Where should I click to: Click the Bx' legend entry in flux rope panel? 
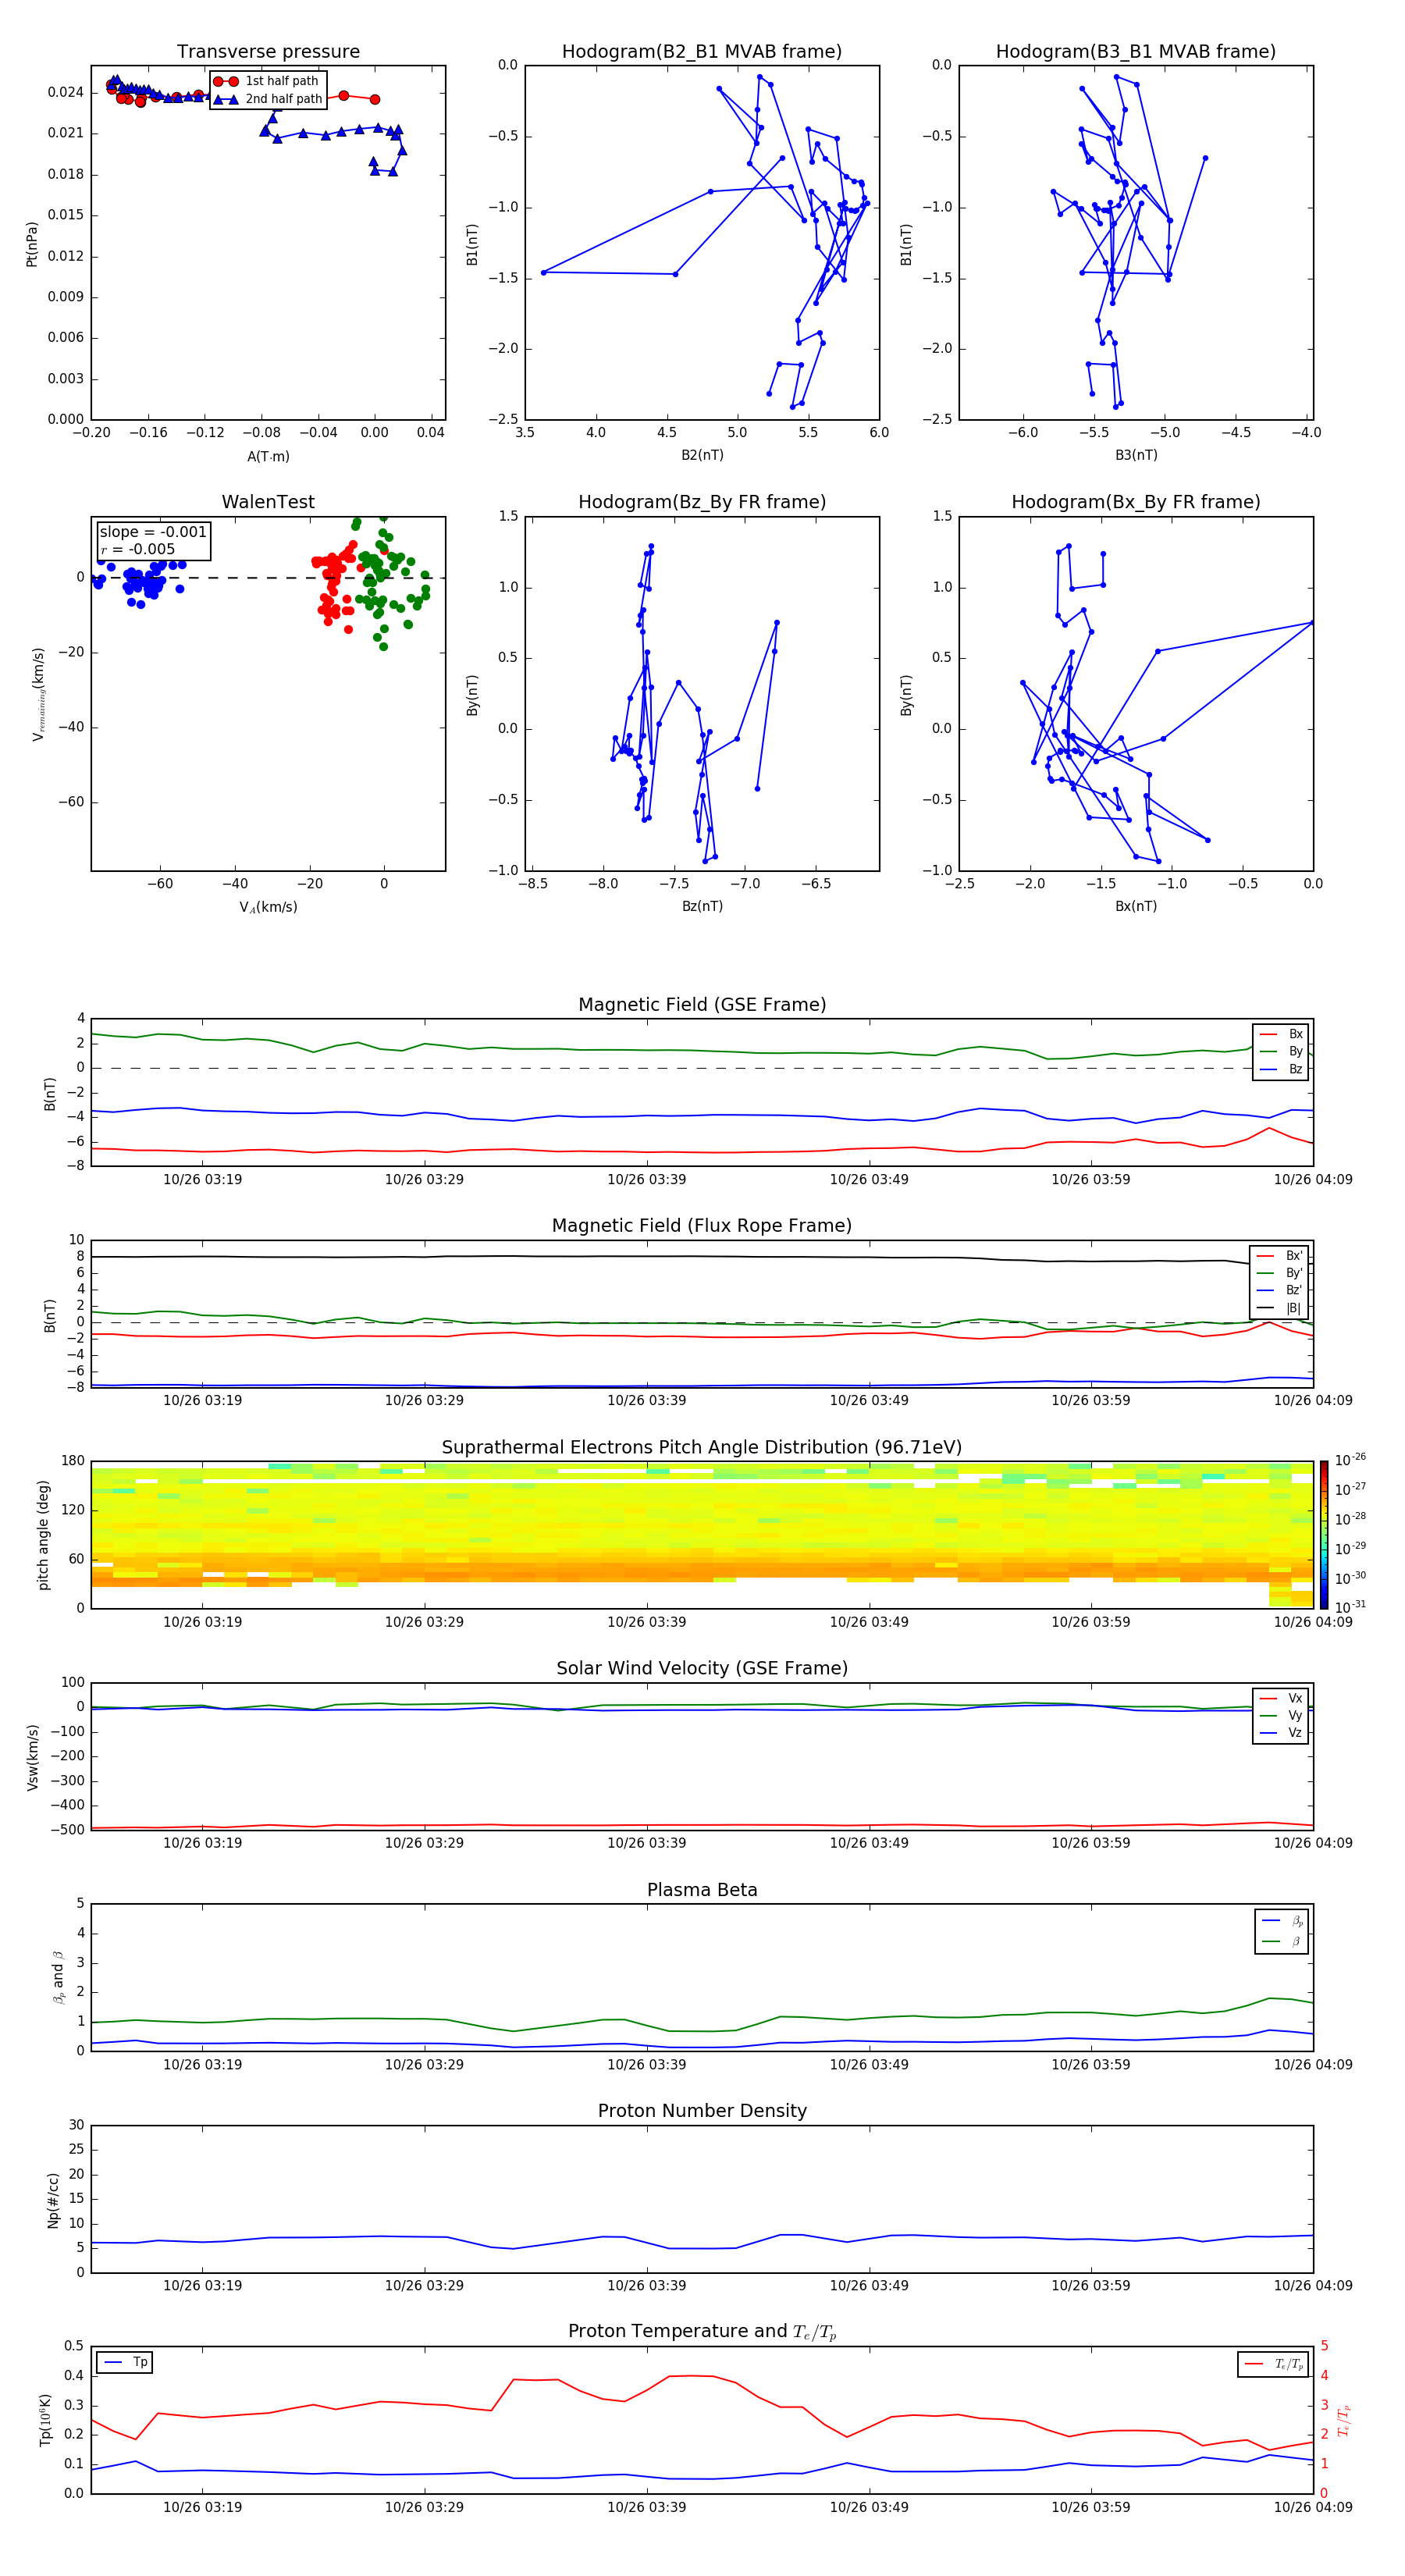pos(1280,1256)
